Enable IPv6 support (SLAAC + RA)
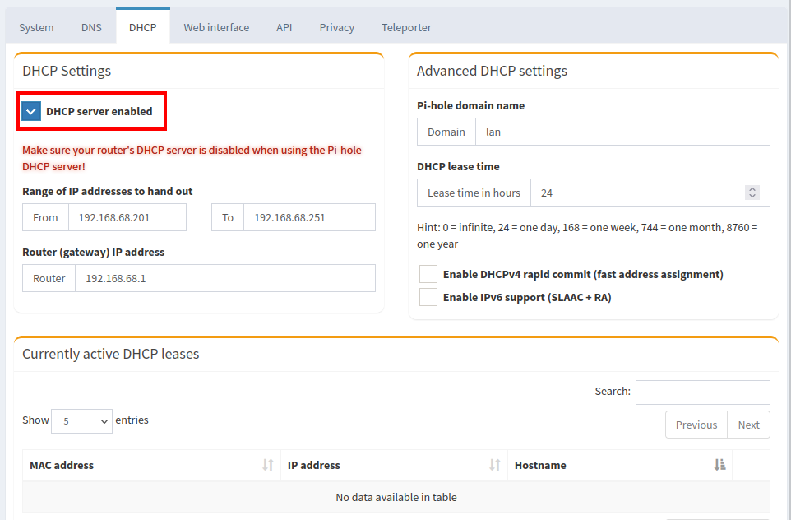Screen dimensions: 791x520 coord(428,296)
